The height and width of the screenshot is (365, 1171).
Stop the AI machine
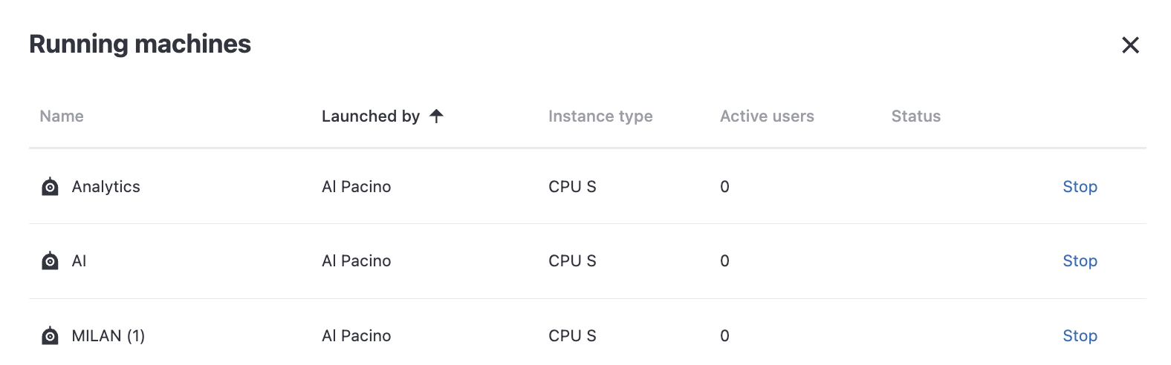coord(1080,261)
